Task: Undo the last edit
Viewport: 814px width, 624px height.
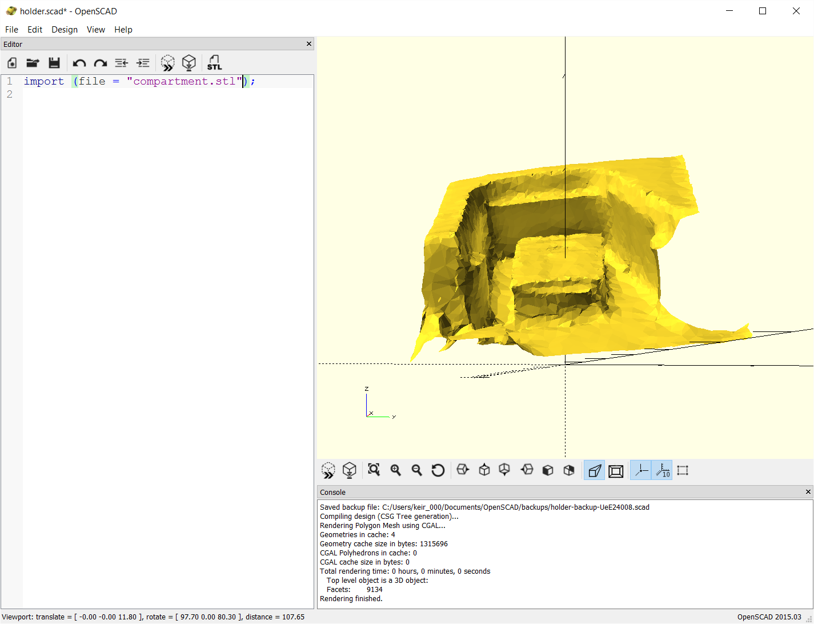Action: click(79, 63)
